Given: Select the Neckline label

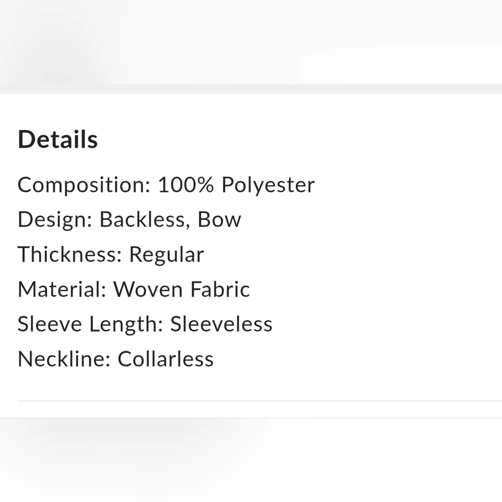Looking at the screenshot, I should (64, 359).
